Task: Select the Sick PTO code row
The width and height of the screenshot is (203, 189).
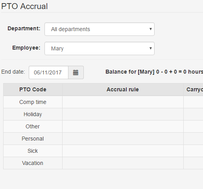Action: 103,151
